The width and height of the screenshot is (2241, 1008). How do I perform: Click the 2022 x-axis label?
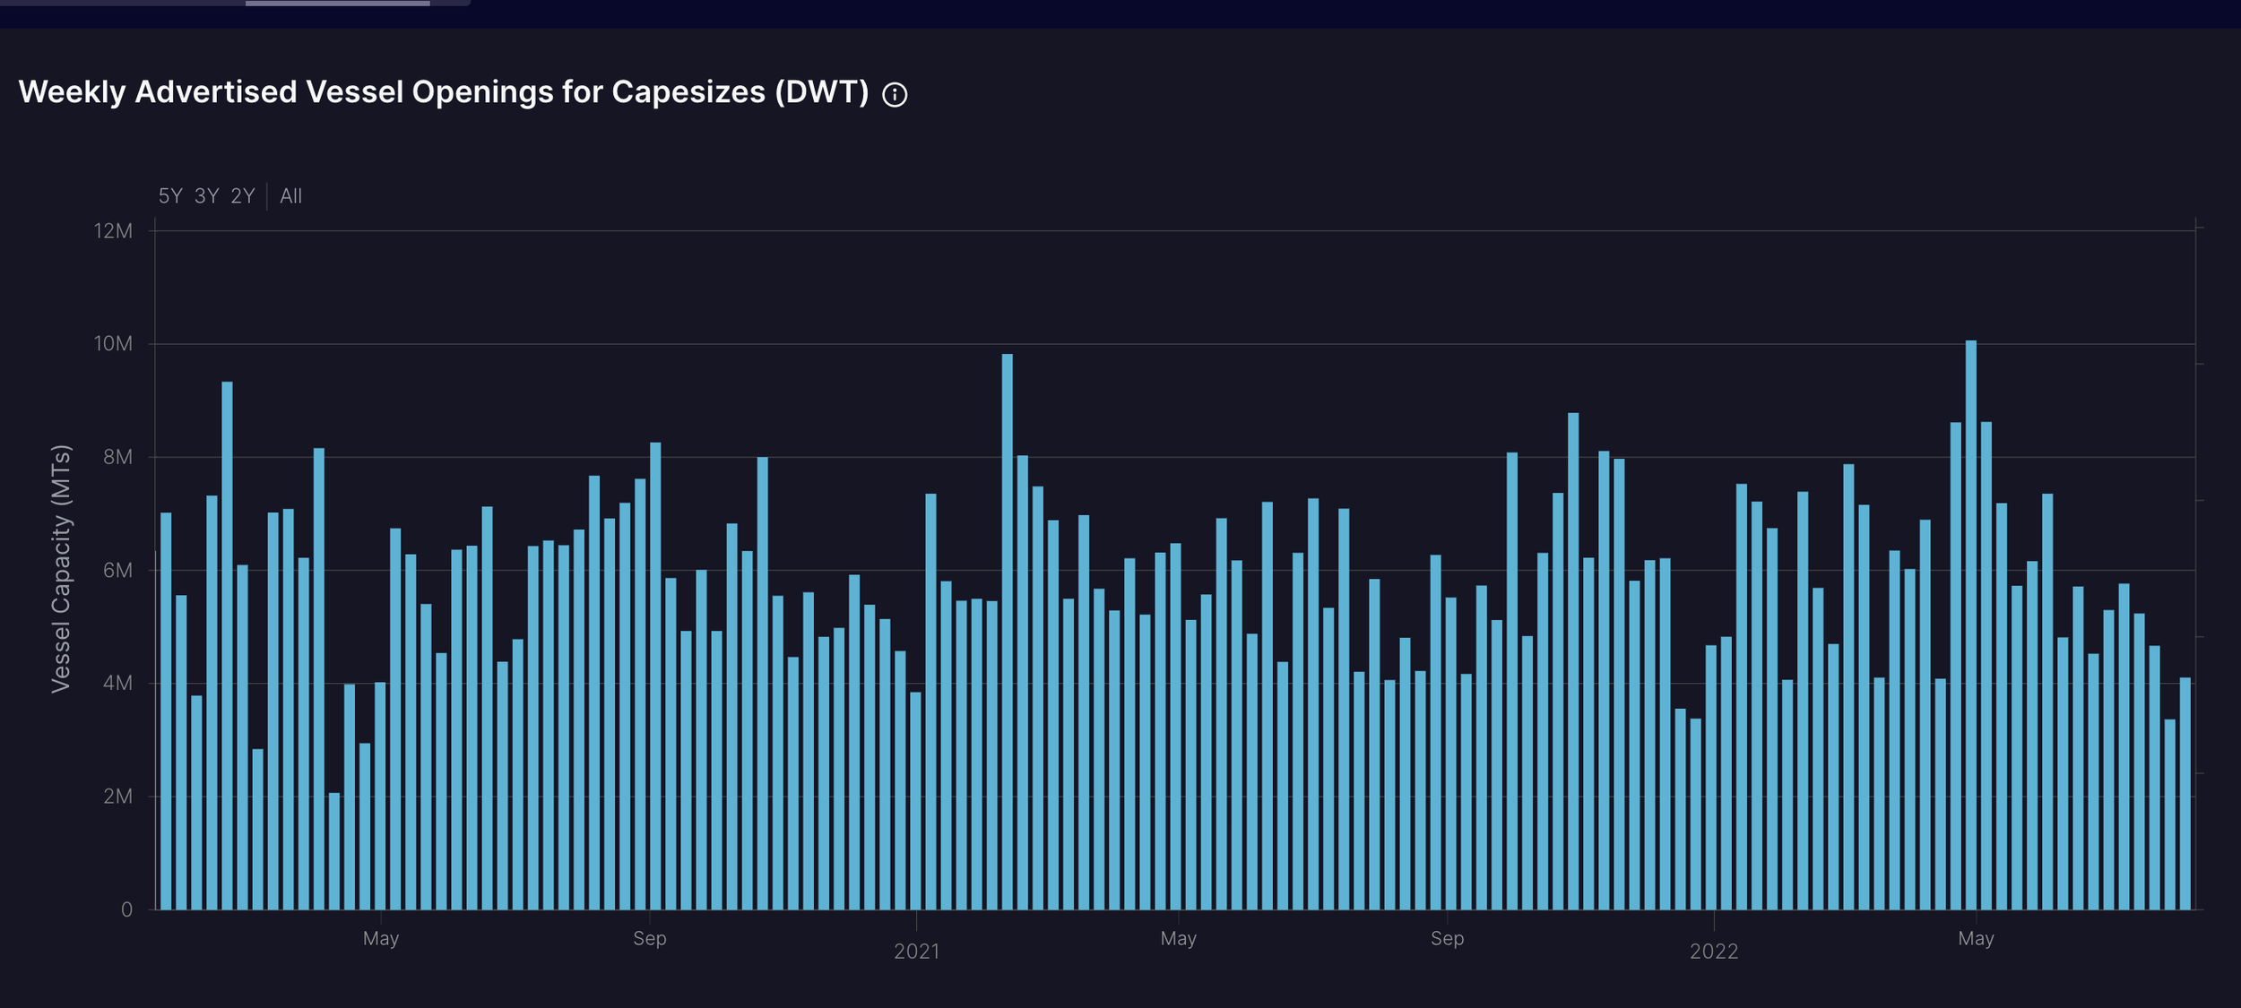point(1713,952)
